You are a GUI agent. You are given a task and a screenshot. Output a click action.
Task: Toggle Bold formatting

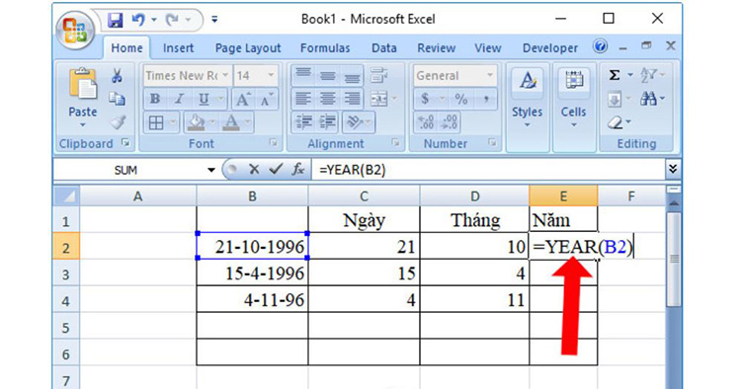[x=154, y=99]
